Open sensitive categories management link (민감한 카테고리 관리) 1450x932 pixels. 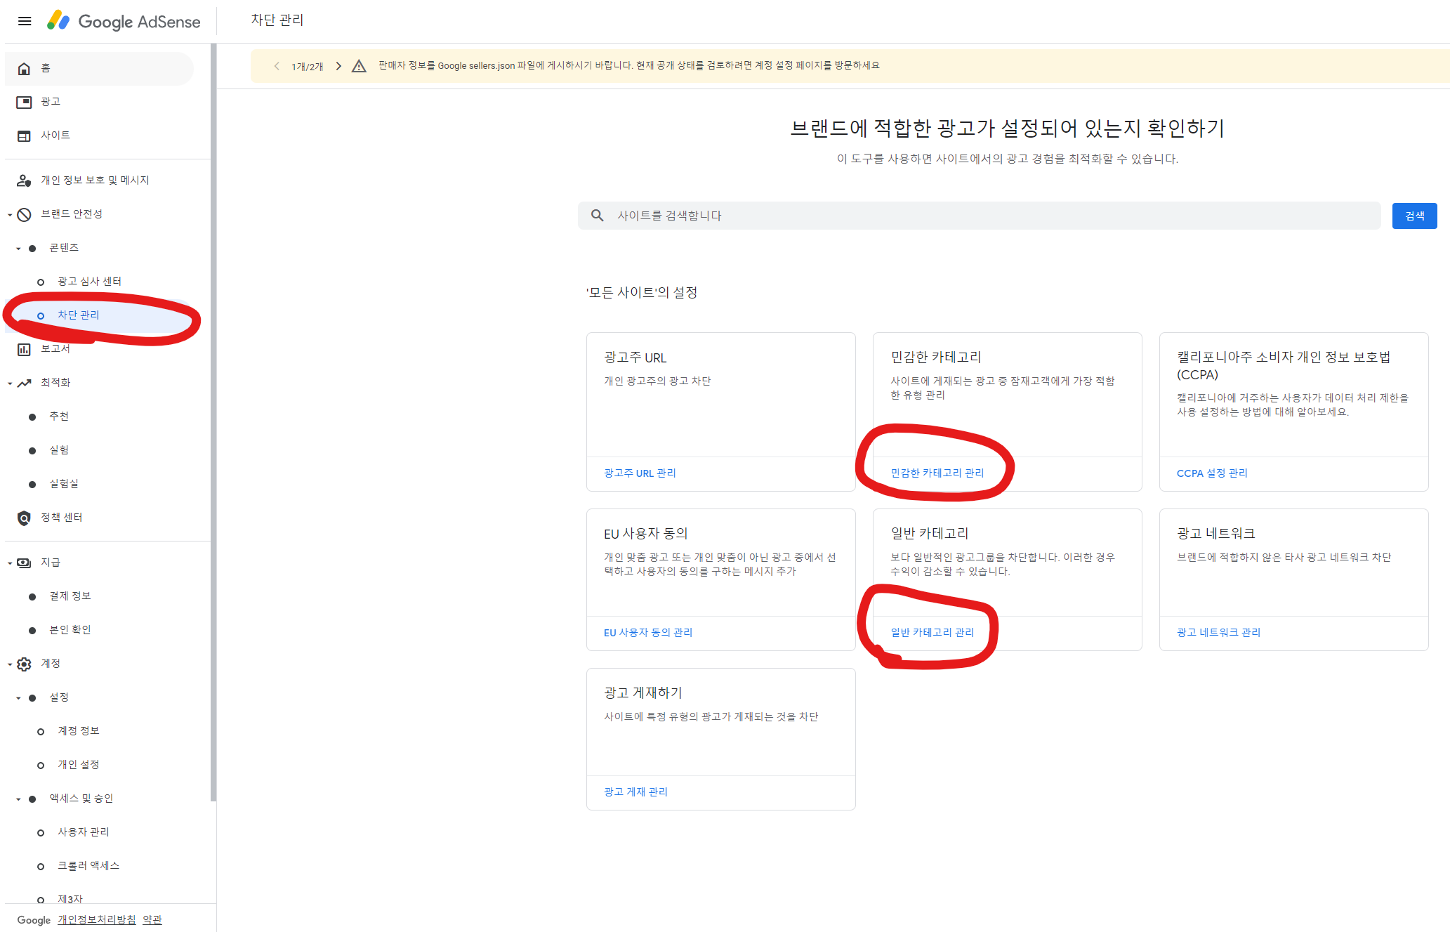pyautogui.click(x=937, y=473)
